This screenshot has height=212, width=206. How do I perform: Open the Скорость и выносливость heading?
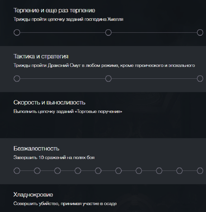[49, 102]
